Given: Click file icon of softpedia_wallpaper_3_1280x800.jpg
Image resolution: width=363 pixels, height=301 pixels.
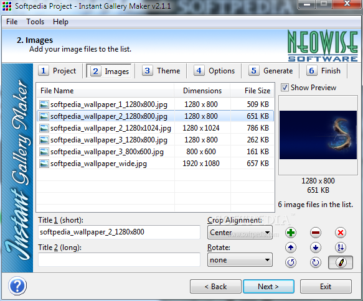Looking at the screenshot, I should coord(44,140).
